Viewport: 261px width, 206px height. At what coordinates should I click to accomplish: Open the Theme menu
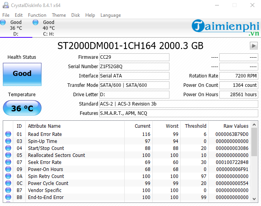tap(59, 15)
